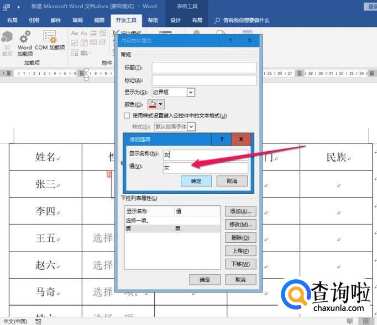Screen dimensions: 377x325
Task: Open table tools 布局 tab
Action: 197,20
